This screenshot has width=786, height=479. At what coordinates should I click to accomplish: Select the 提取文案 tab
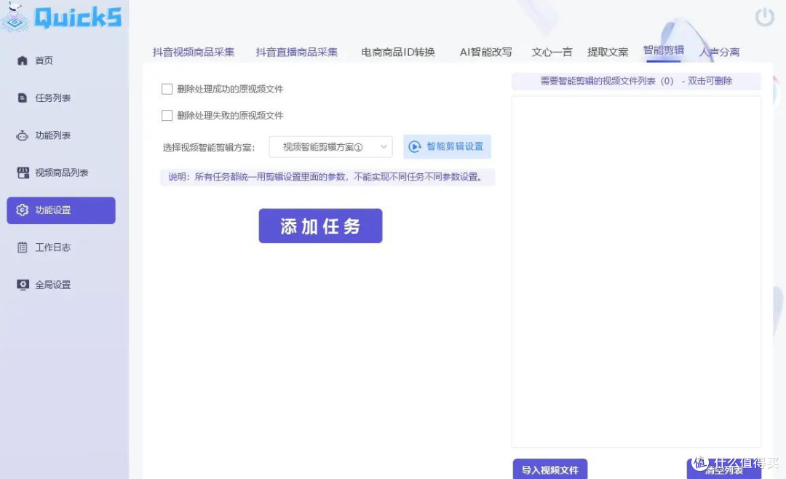click(x=608, y=52)
